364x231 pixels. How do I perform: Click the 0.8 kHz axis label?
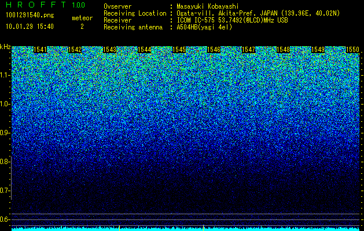(x=5, y=162)
